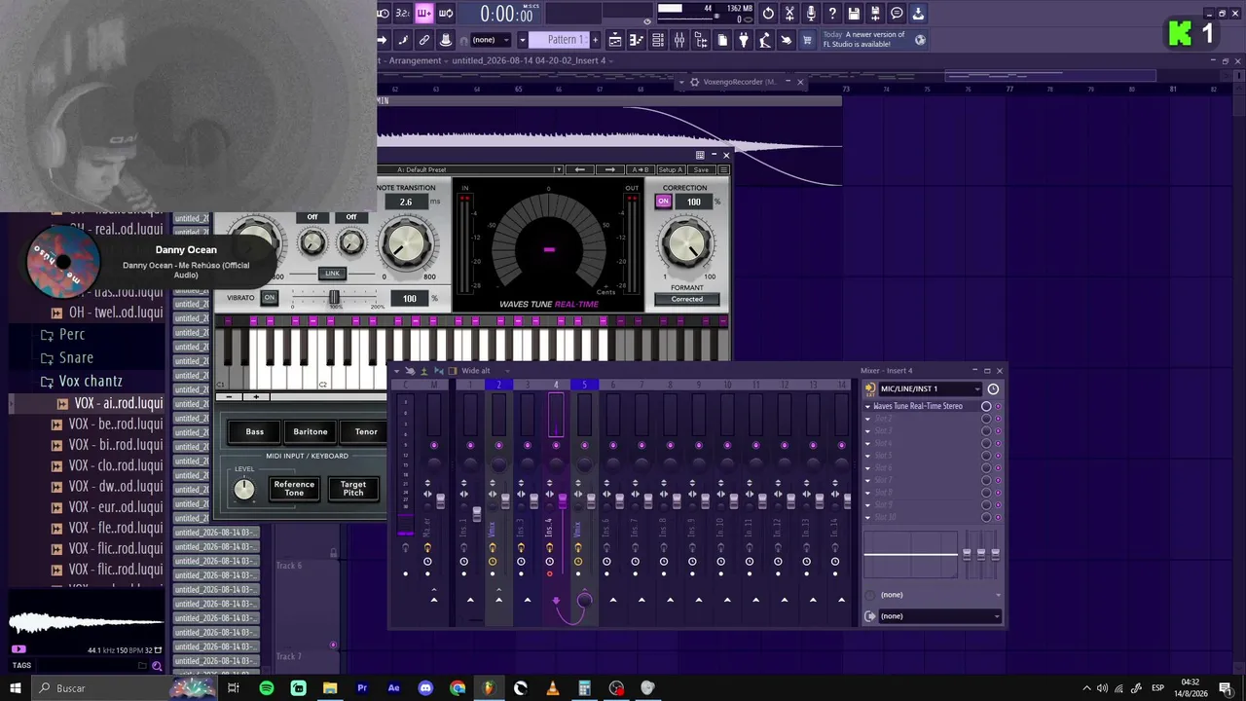
Task: Toggle the LINK button in Waves Tune
Action: (x=333, y=274)
